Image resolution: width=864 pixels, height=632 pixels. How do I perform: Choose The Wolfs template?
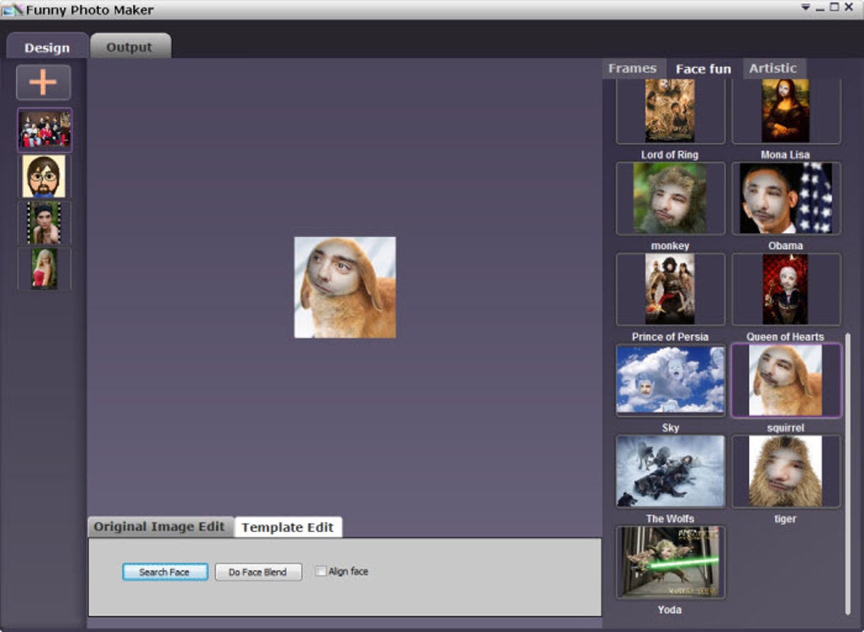(670, 471)
